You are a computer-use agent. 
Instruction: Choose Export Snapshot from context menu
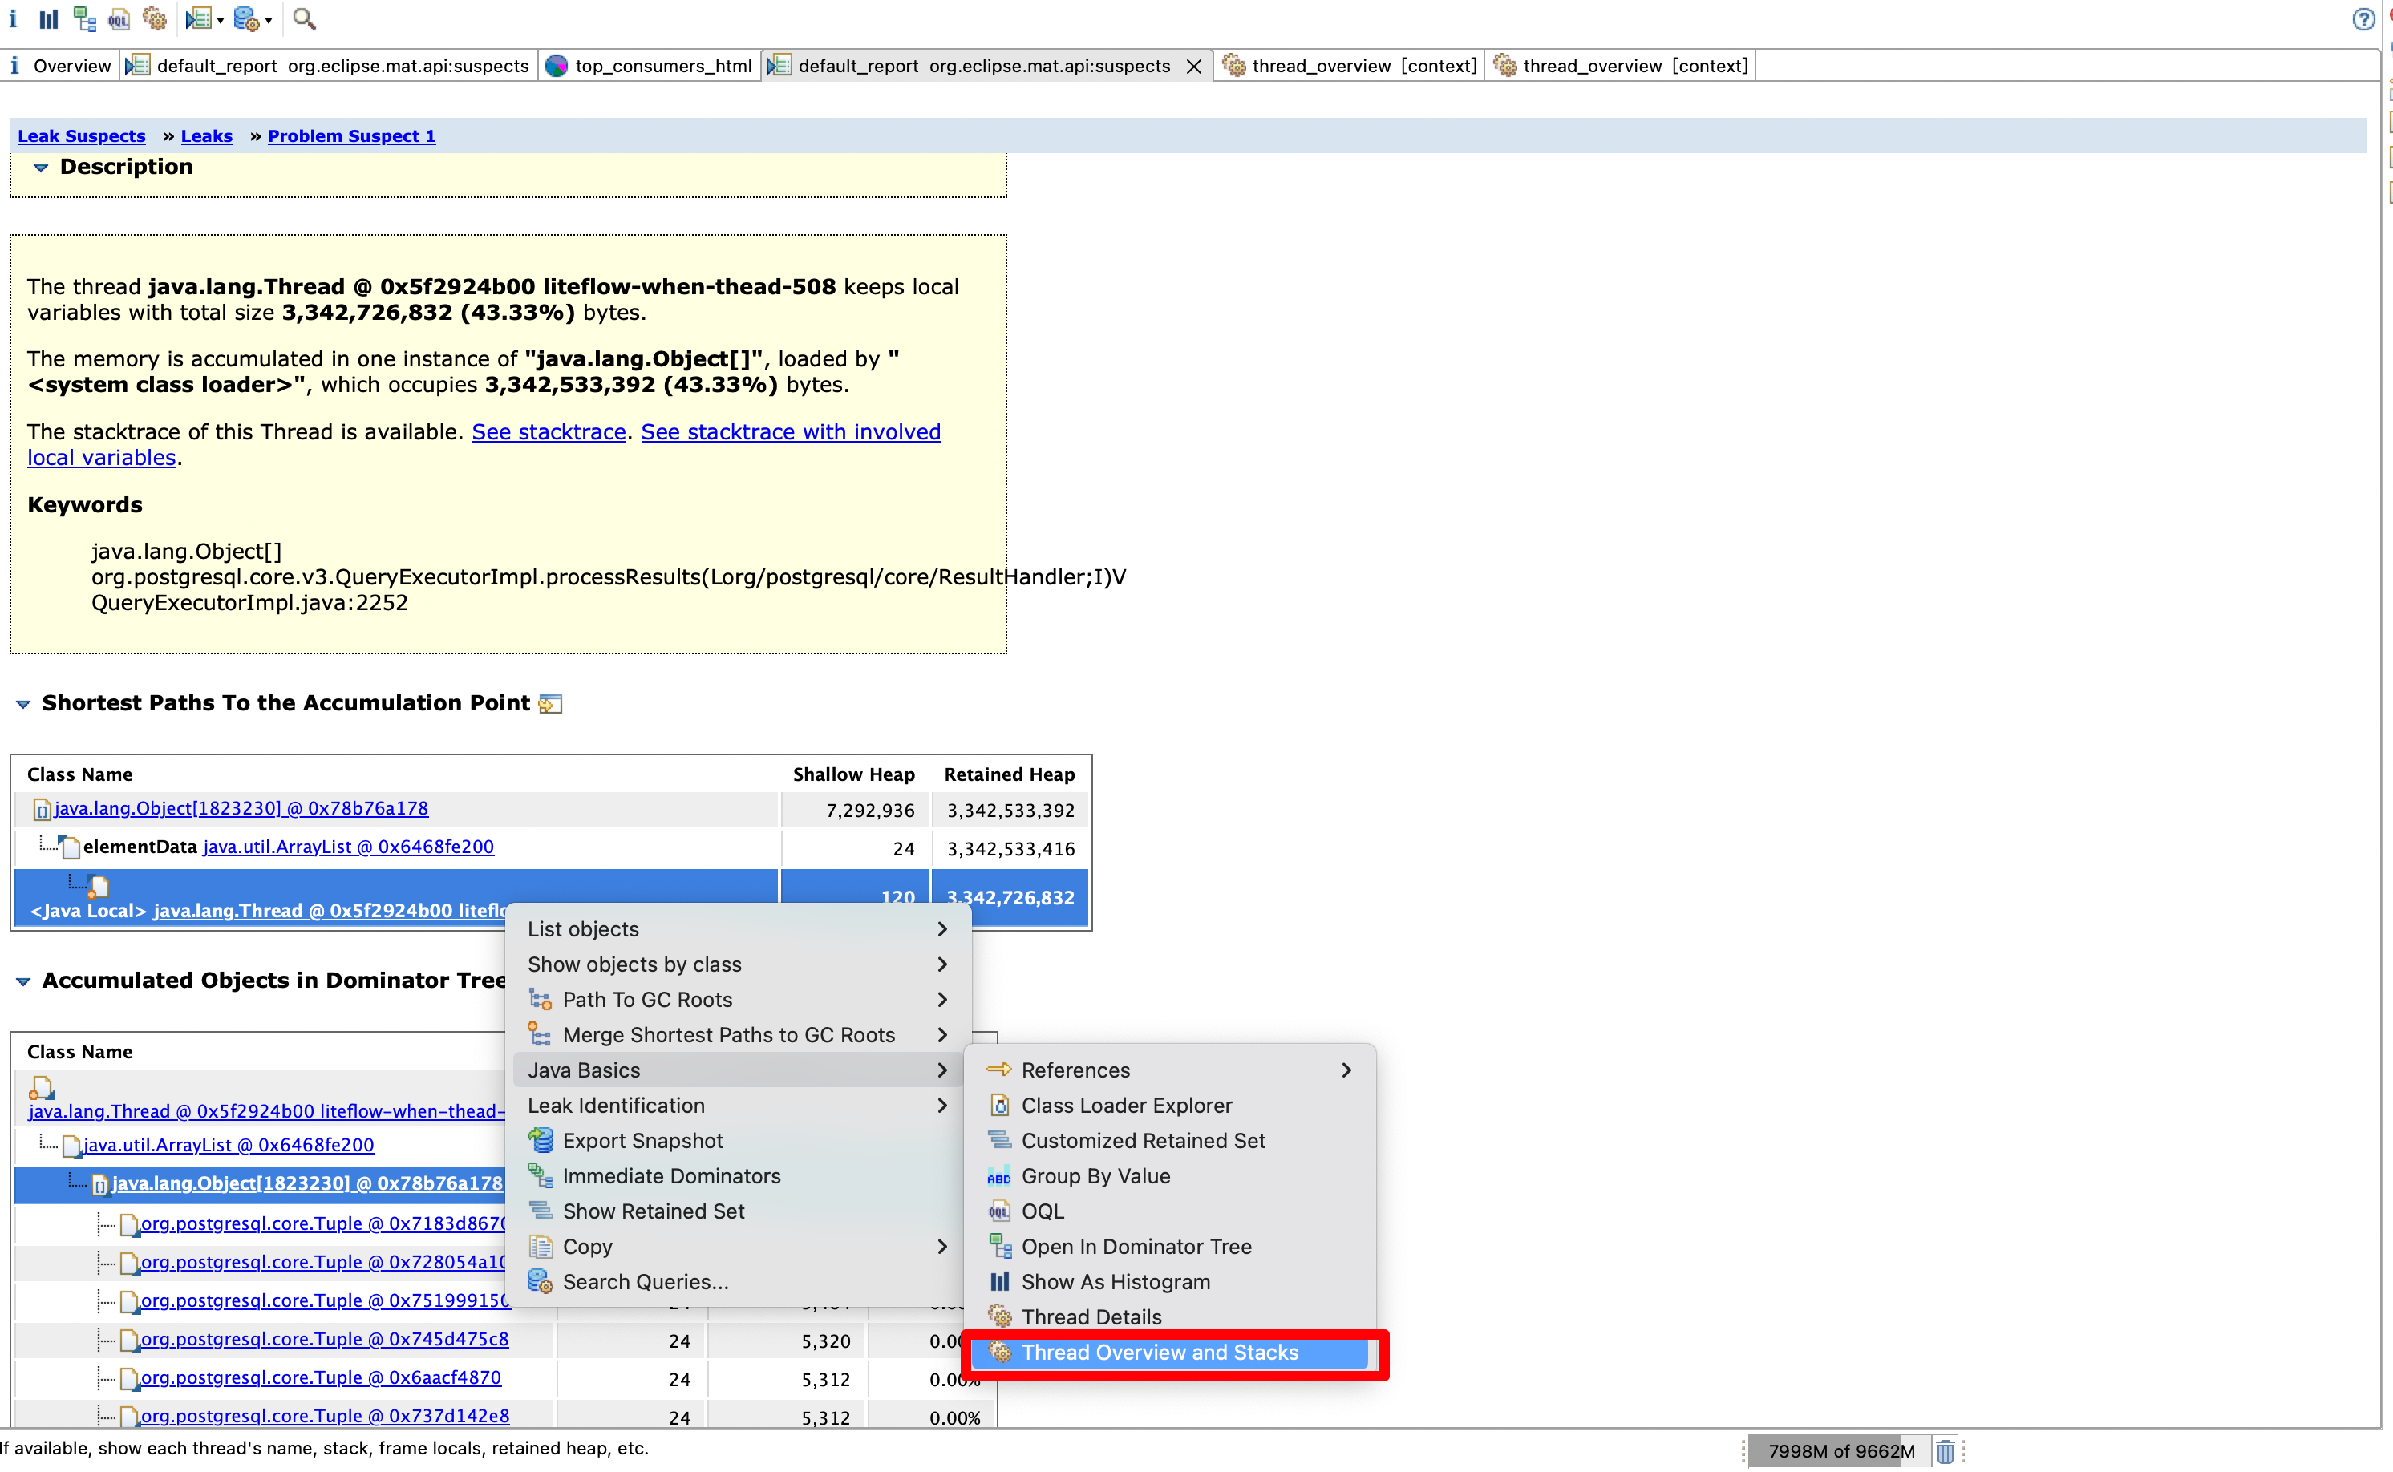coord(737,1141)
